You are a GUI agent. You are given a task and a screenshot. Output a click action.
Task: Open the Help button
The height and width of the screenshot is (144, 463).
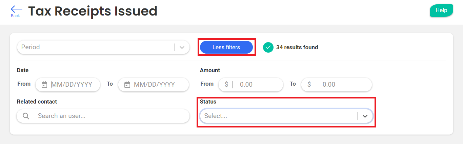click(441, 10)
